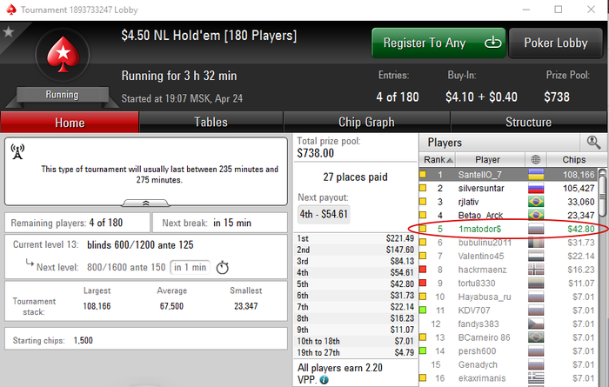609x387 pixels.
Task: Click red marker beside hackrmaenz
Action: [423, 270]
